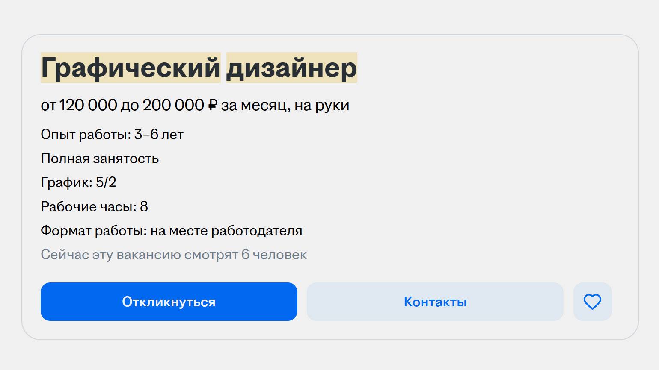Click the 'от' prefix before the salary
This screenshot has width=659, height=370.
tap(48, 106)
